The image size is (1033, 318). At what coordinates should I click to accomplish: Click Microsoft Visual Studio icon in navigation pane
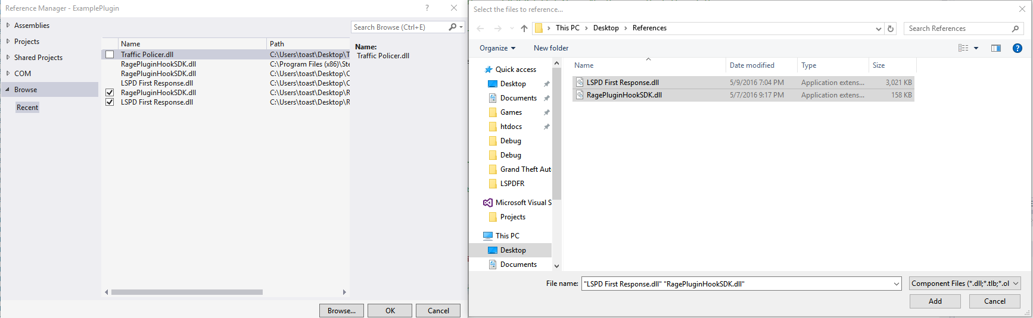coord(488,203)
